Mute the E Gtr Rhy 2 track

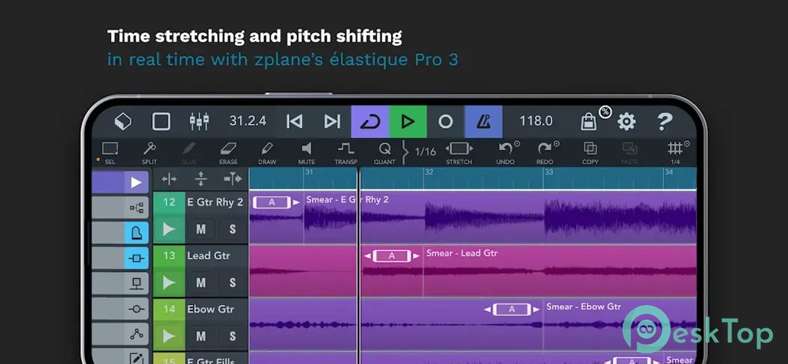(x=201, y=229)
